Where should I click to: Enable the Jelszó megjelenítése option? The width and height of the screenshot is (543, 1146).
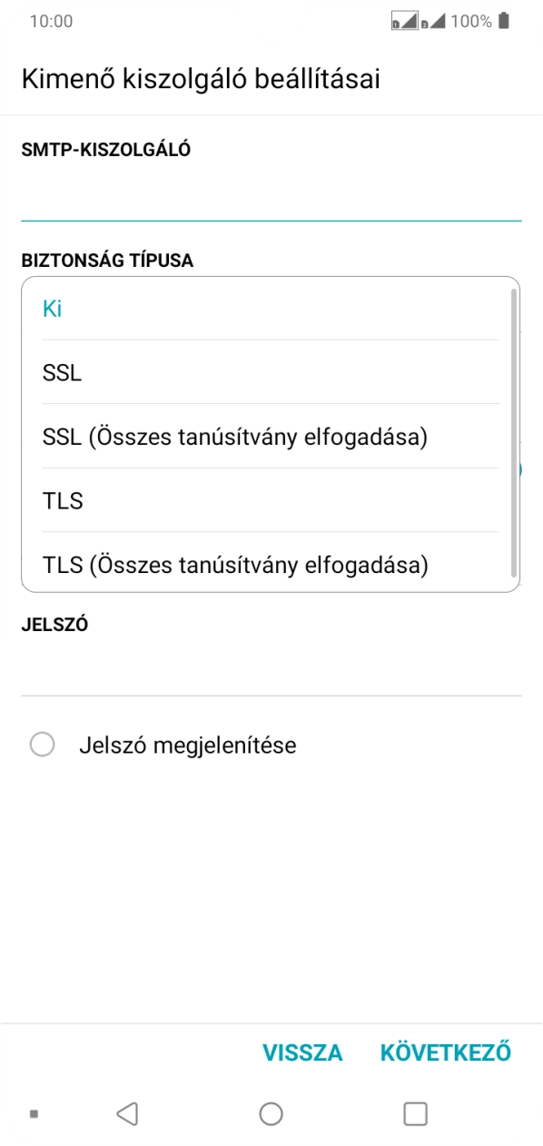click(42, 745)
